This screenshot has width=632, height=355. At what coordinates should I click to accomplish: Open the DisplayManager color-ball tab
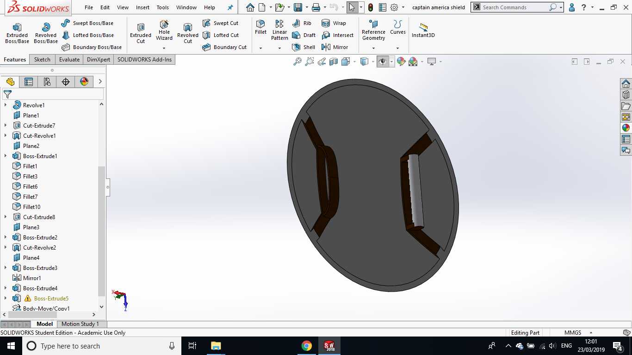tap(84, 82)
